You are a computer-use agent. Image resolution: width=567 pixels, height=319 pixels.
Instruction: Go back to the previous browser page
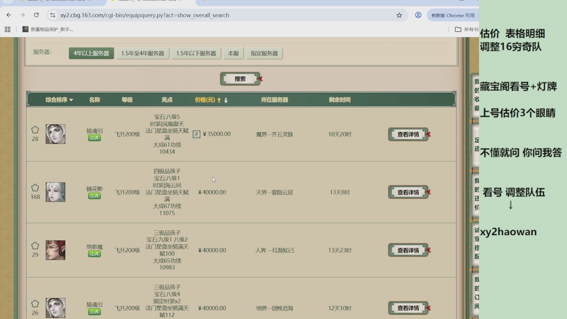click(9, 15)
